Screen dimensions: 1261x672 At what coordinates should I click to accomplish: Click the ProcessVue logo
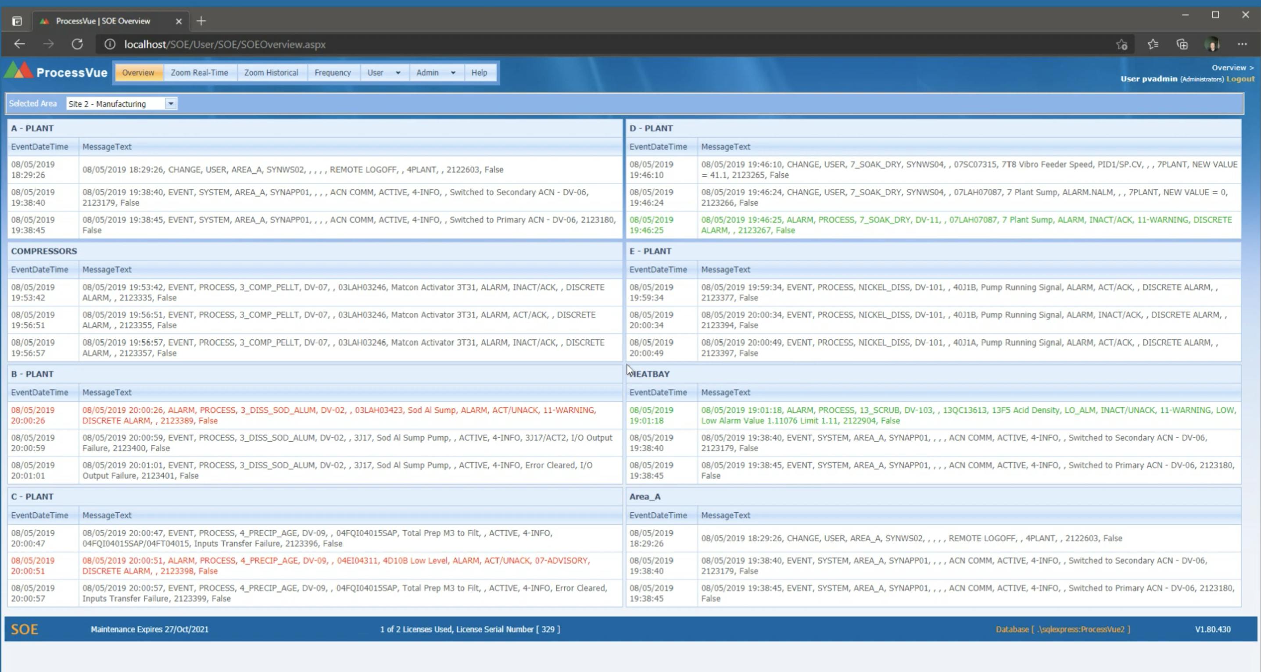tap(56, 72)
